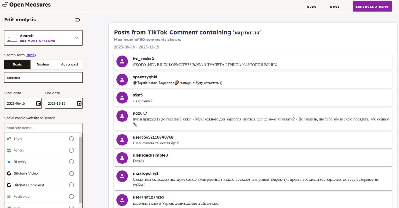Click the Edit analysis heading
The image size is (399, 208).
point(20,20)
